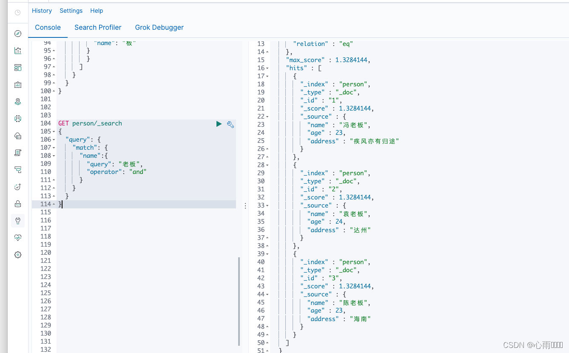Open Stack Monitoring via the heartbeat icon
The height and width of the screenshot is (353, 569).
[17, 238]
